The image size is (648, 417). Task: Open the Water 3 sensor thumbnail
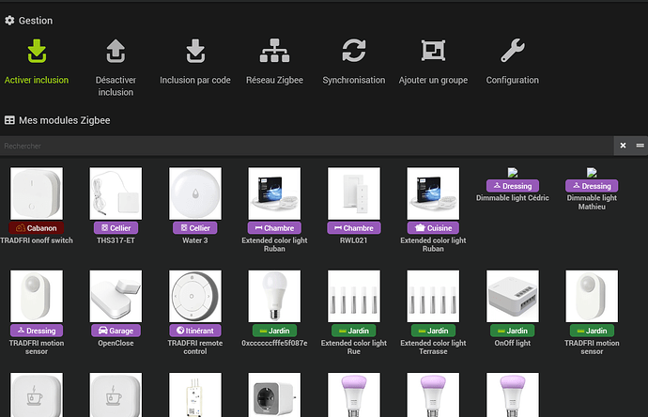coord(195,193)
